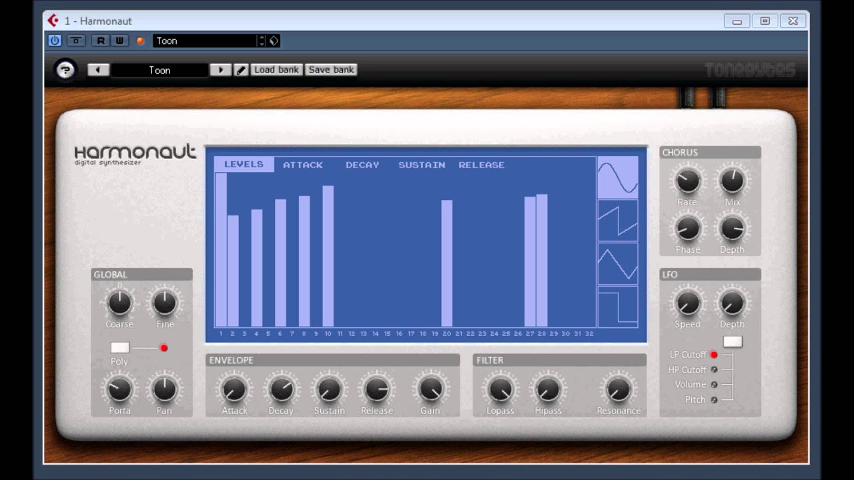The width and height of the screenshot is (854, 480).
Task: Click the Harmonaut digital synthesizer logo
Action: coord(135,154)
